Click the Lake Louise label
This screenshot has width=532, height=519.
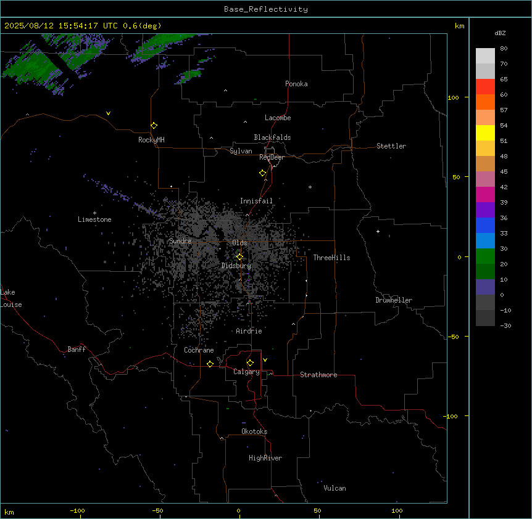11,298
